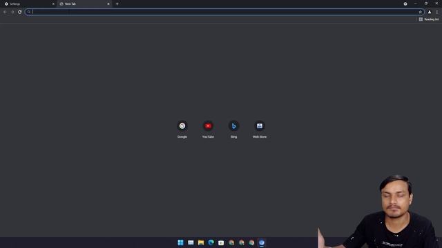The width and height of the screenshot is (442, 248).
Task: Open the Windows Start menu
Action: pos(180,242)
